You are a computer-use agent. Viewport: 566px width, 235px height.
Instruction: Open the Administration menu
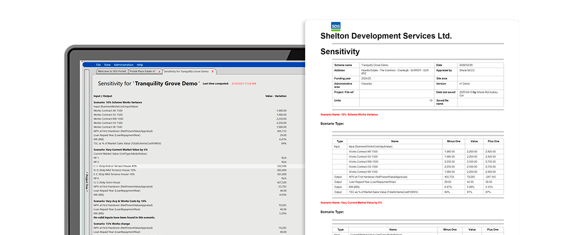click(x=124, y=64)
